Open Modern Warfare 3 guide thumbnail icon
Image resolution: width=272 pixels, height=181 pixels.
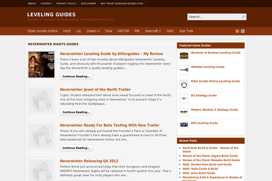184,112
